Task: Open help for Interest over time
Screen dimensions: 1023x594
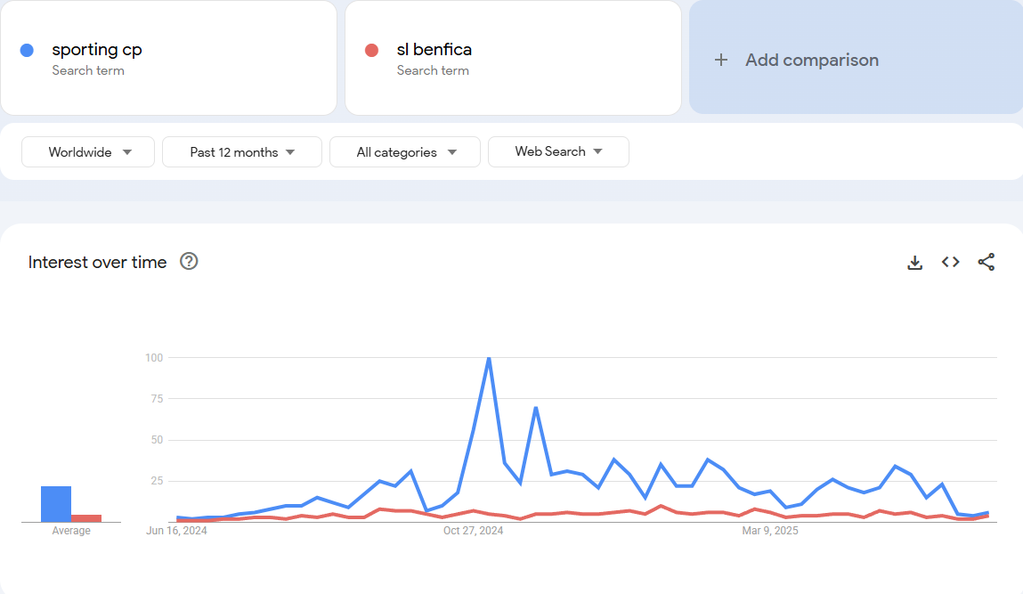Action: [189, 261]
